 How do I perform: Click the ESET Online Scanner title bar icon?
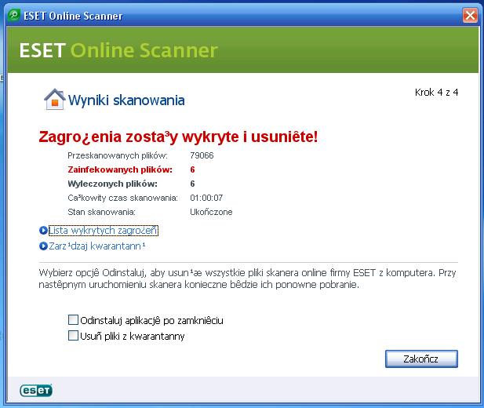point(13,15)
